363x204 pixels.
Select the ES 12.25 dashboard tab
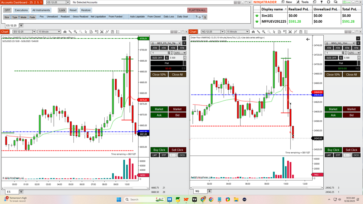pyautogui.click(x=11, y=26)
